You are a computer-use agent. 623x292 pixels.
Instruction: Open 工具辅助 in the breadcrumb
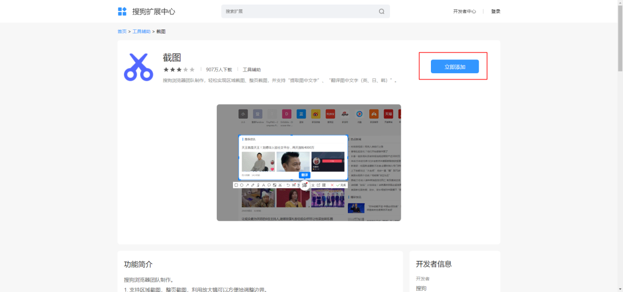[x=141, y=31]
